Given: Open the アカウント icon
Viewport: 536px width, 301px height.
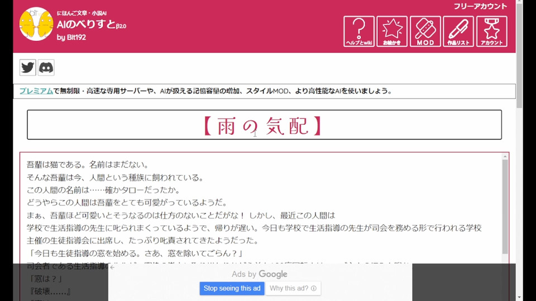Looking at the screenshot, I should pos(491,31).
